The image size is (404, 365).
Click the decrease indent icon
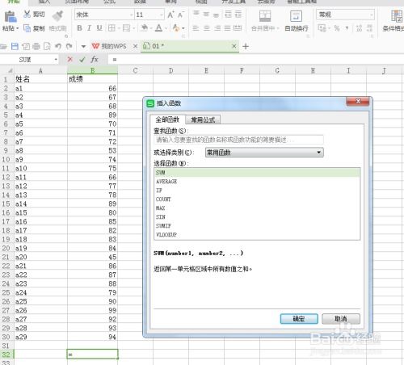(x=228, y=14)
